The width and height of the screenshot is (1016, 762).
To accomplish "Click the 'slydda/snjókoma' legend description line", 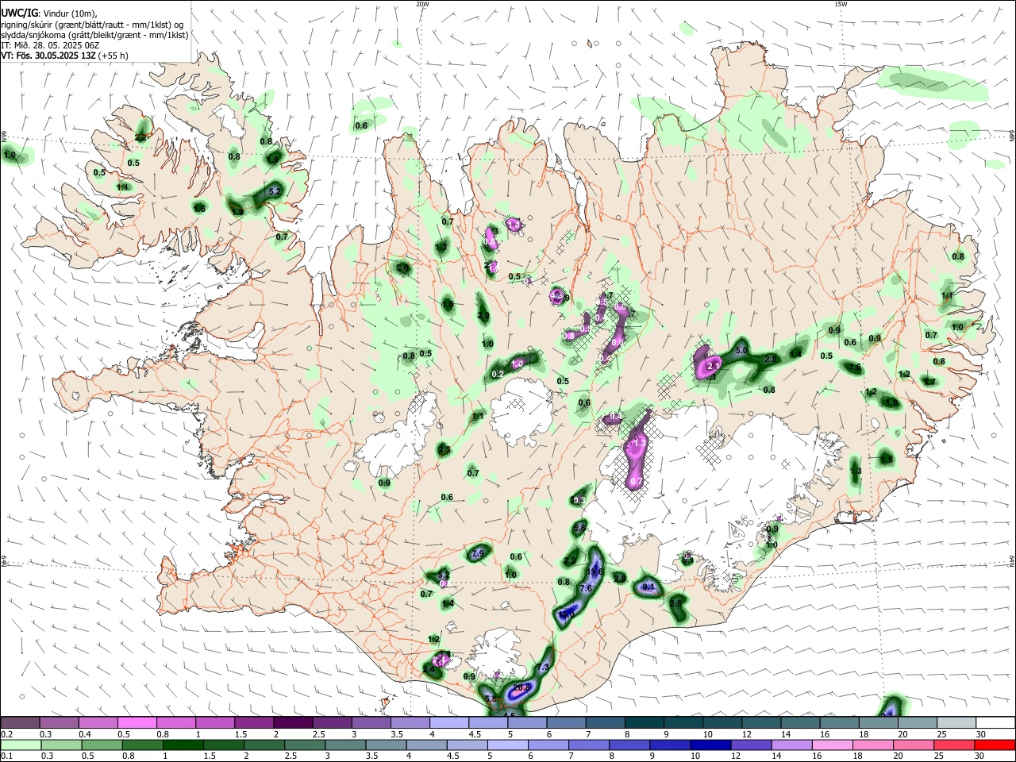I will coord(94,35).
